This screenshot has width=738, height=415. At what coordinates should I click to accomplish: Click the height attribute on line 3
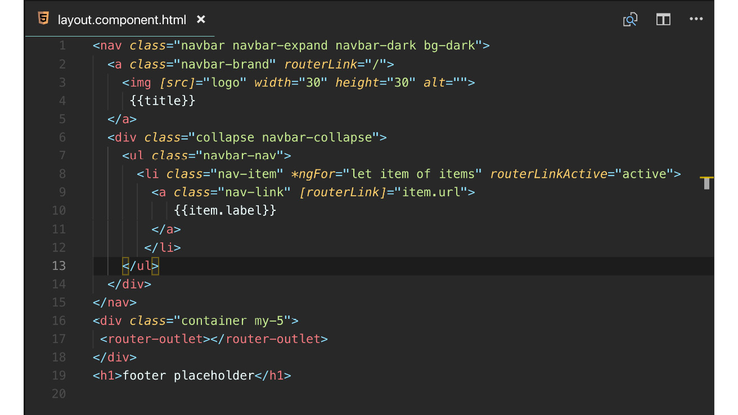(358, 83)
